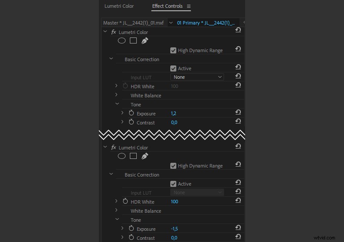This screenshot has width=344, height=242.
Task: Uncheck High Dynamic Range in the first Lumetri Color effect
Action: point(173,50)
